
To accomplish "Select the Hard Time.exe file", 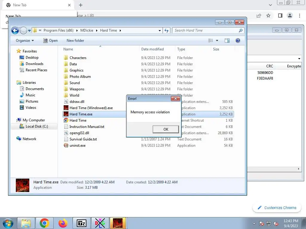I will [x=81, y=114].
